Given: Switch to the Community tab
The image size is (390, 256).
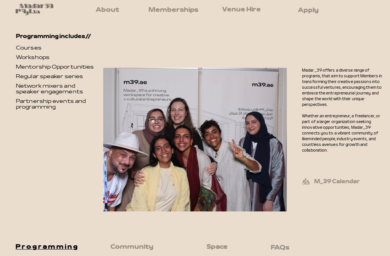Looking at the screenshot, I should pos(132,246).
